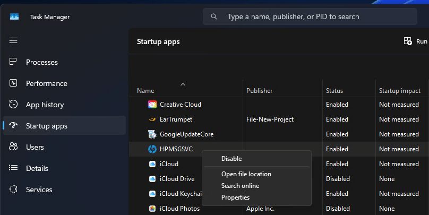Viewport: 429px width, 215px height.
Task: Click the Enabled status of Creative Cloud
Action: pos(337,105)
